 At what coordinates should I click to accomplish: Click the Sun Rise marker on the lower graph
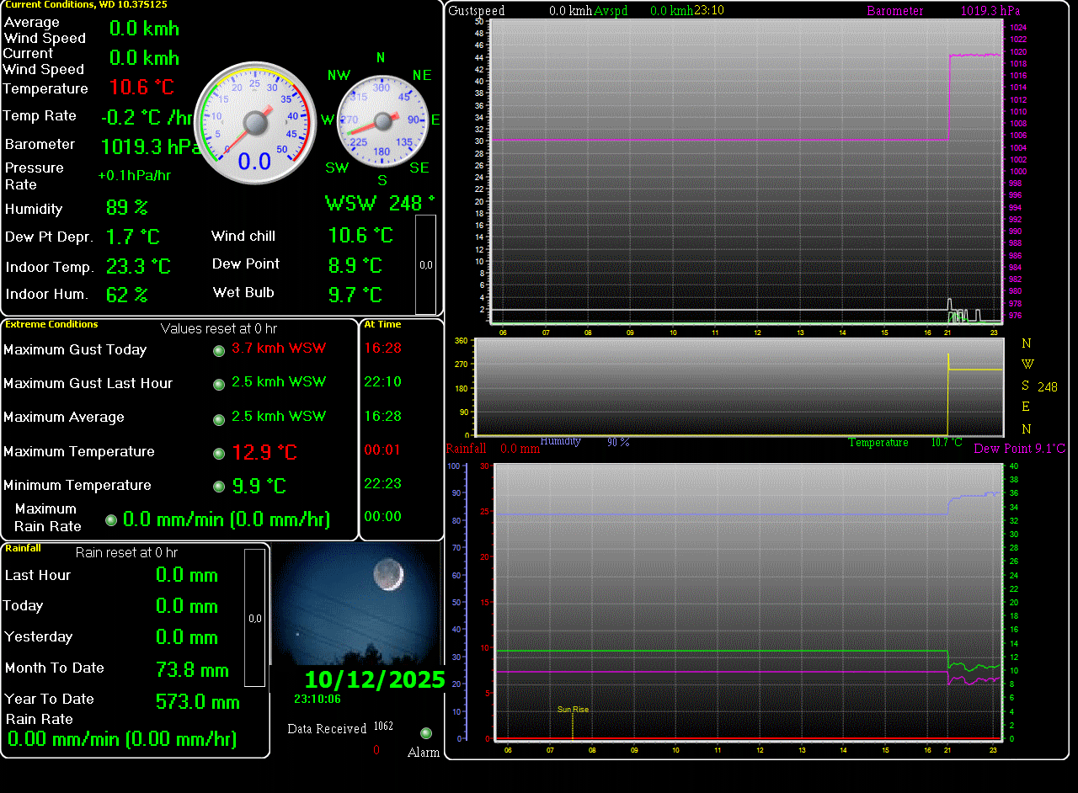(x=573, y=710)
